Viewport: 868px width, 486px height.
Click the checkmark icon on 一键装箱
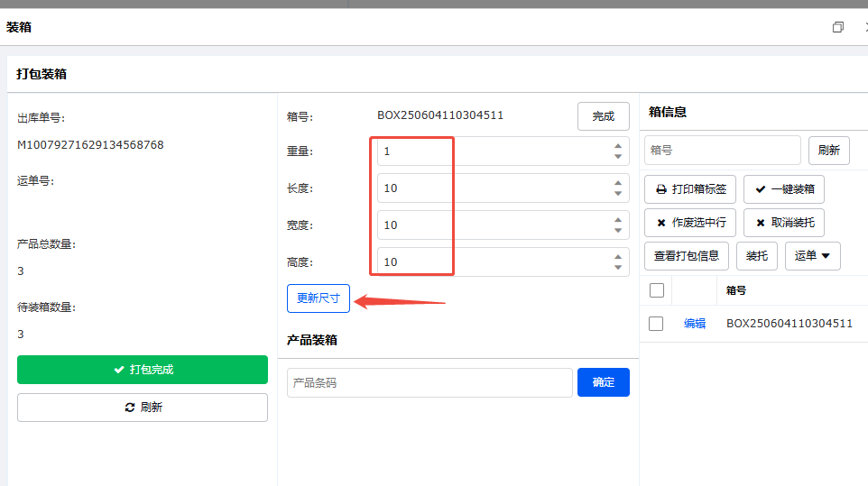click(x=761, y=189)
